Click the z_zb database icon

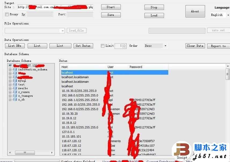[15, 100]
